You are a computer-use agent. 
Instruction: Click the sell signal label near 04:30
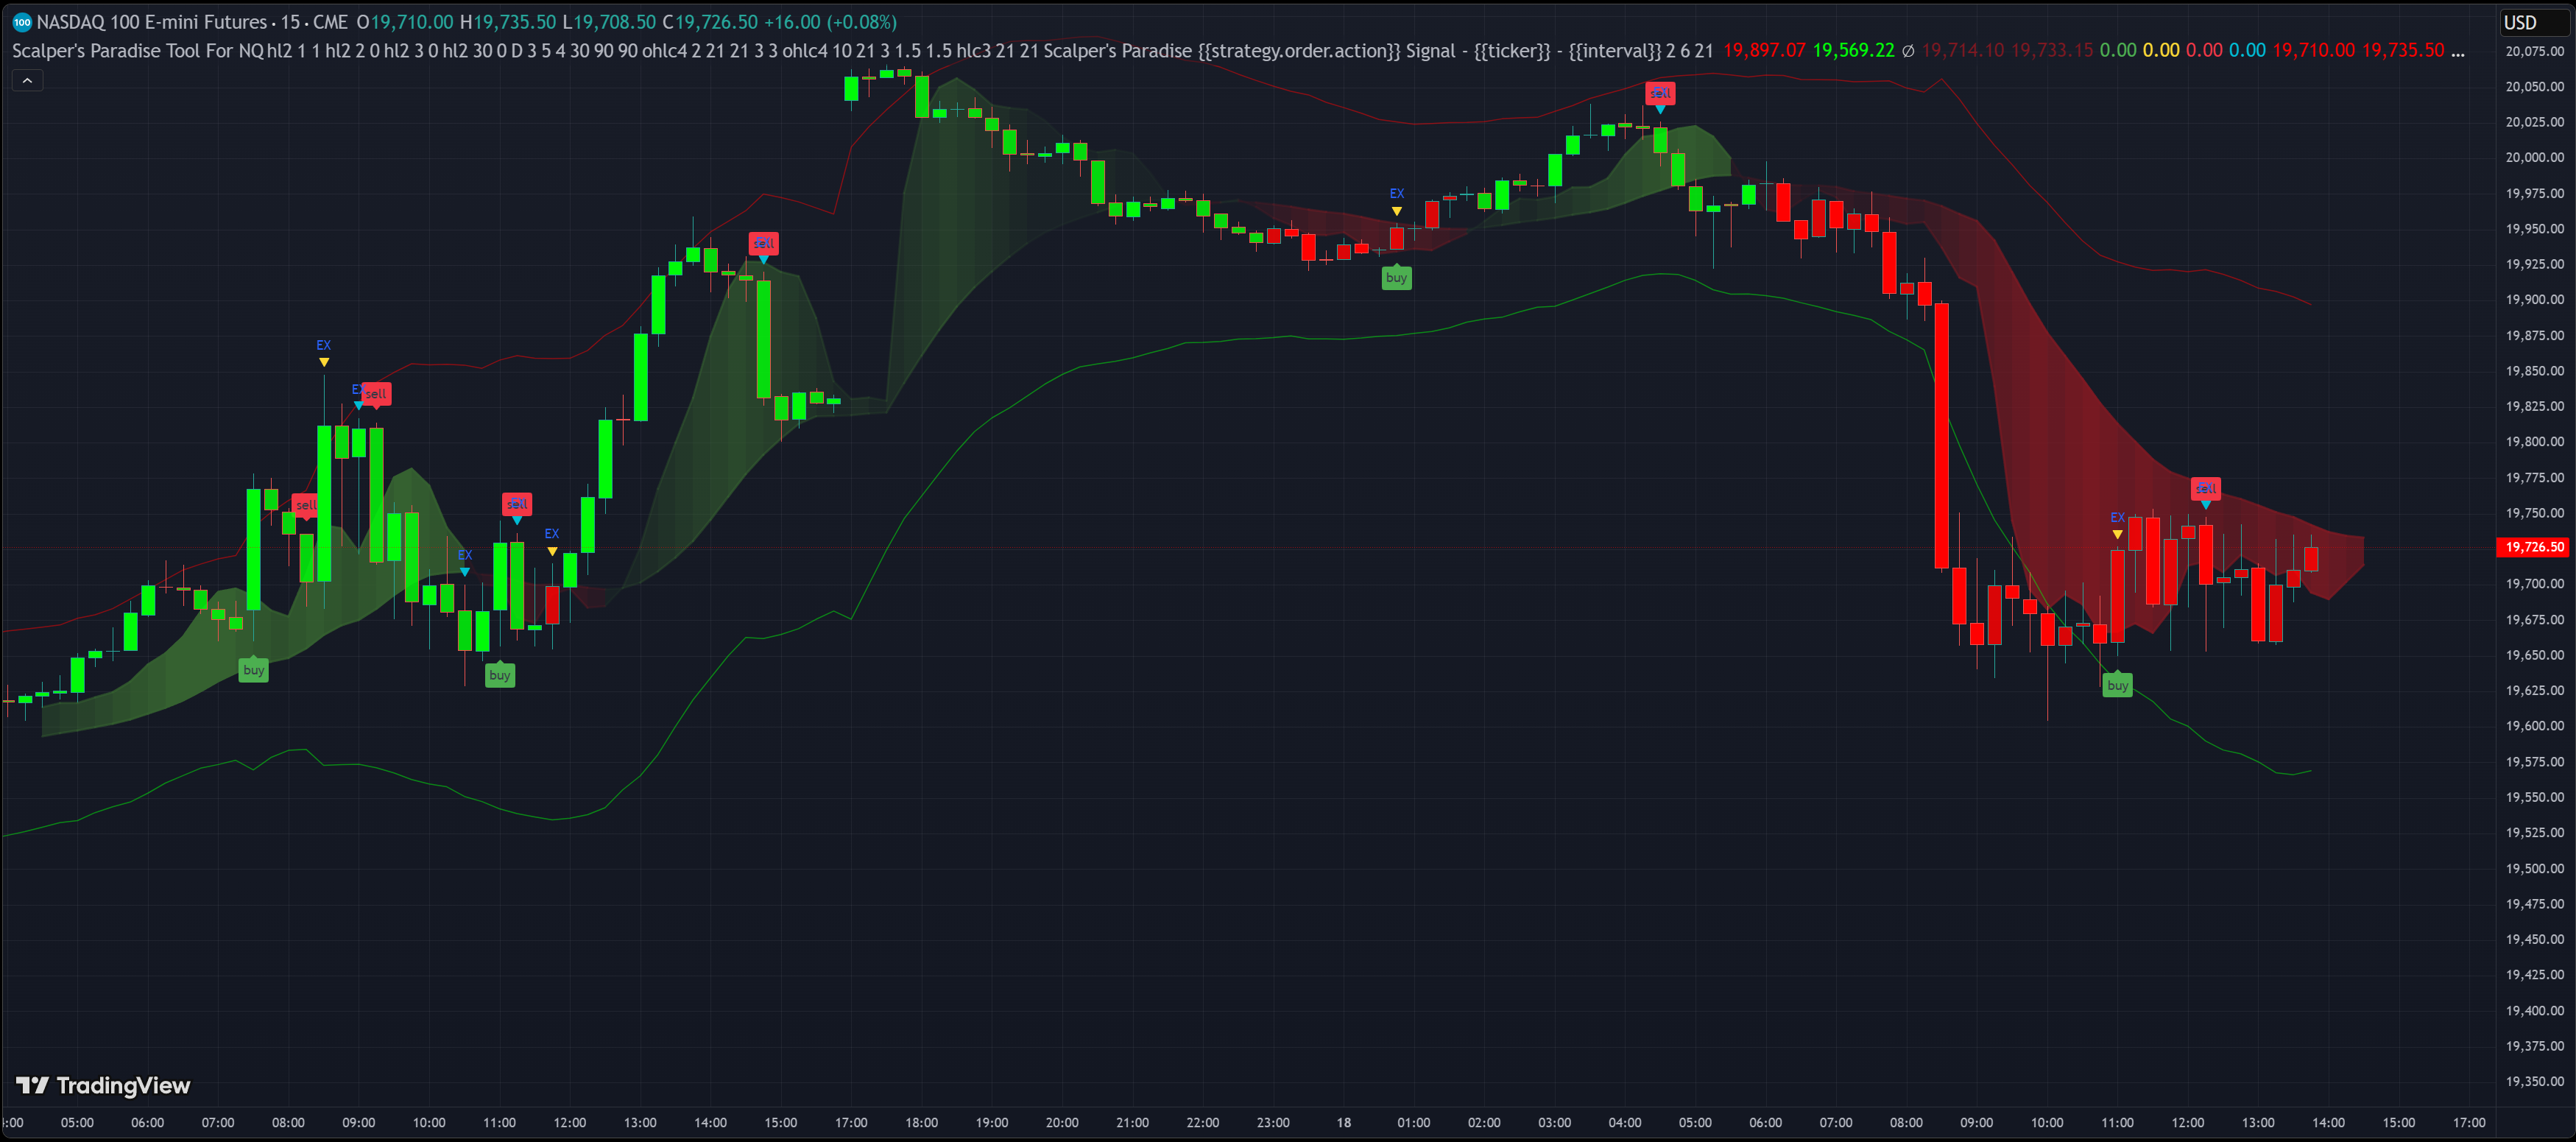(x=1660, y=93)
